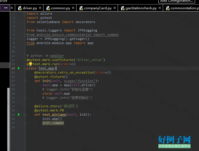Screen dimensions: 199x151
Task: Click 'import pytest' on line 2
Action: click(x=39, y=18)
